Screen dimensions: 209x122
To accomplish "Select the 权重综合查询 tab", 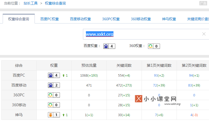I will click(x=18, y=19).
